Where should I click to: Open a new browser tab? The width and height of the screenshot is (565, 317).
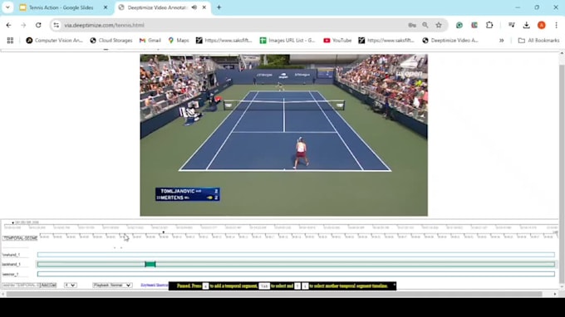point(219,7)
